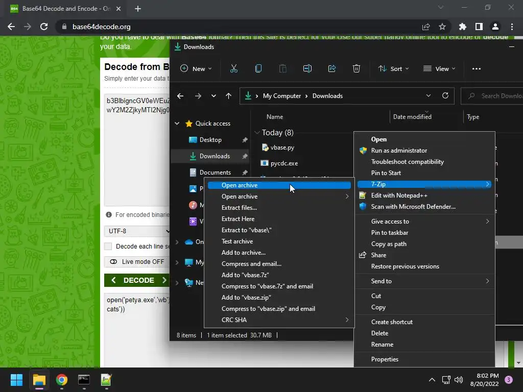The image size is (523, 392).
Task: Click the green DECODE button
Action: (137, 280)
